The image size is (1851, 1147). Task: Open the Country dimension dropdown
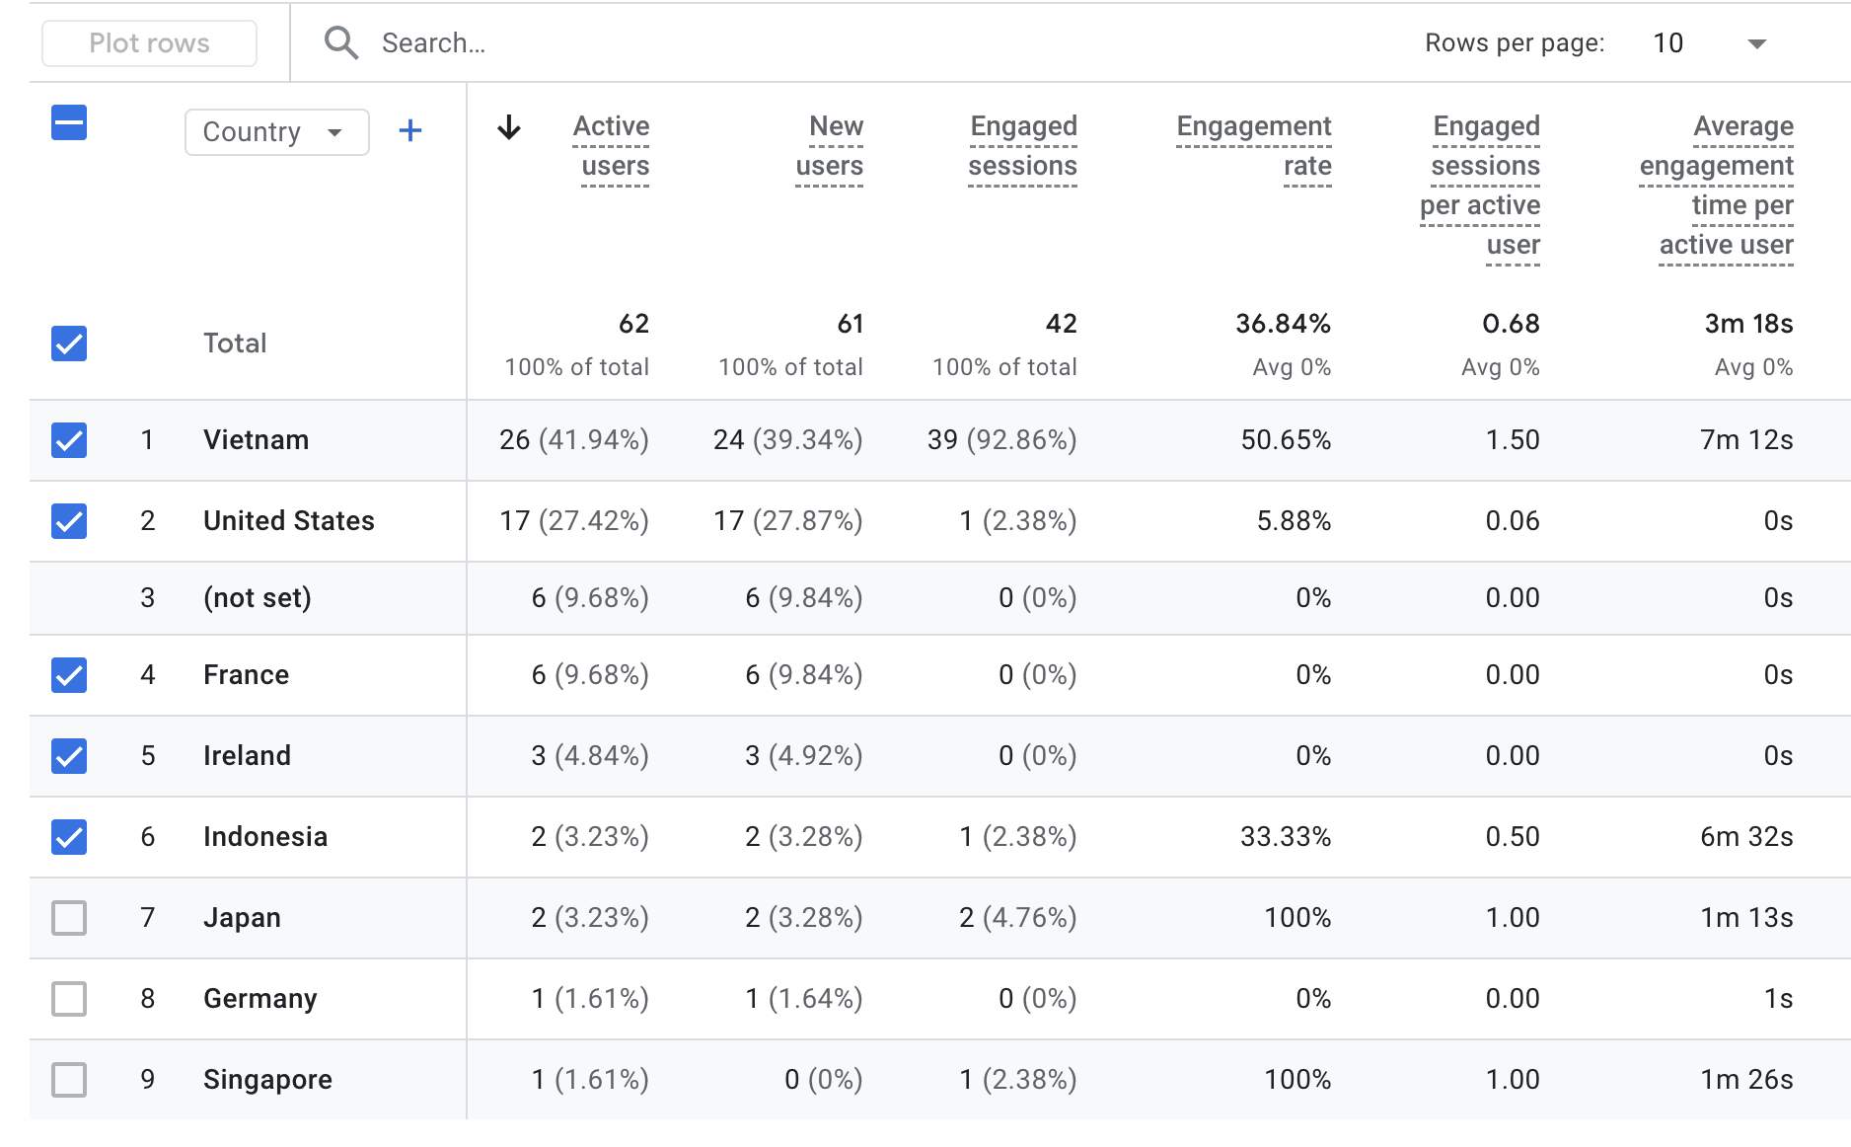[x=276, y=132]
